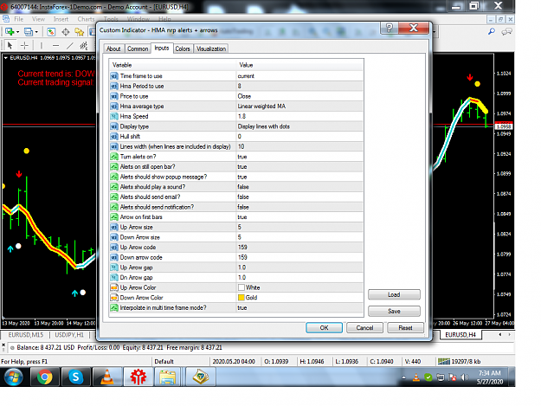Image resolution: width=541 pixels, height=406 pixels.
Task: Select the Inputs tab
Action: point(162,48)
